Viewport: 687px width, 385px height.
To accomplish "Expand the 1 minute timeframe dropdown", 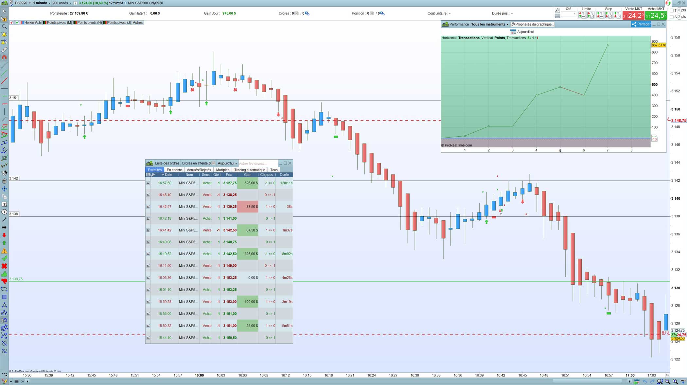I will click(42, 3).
